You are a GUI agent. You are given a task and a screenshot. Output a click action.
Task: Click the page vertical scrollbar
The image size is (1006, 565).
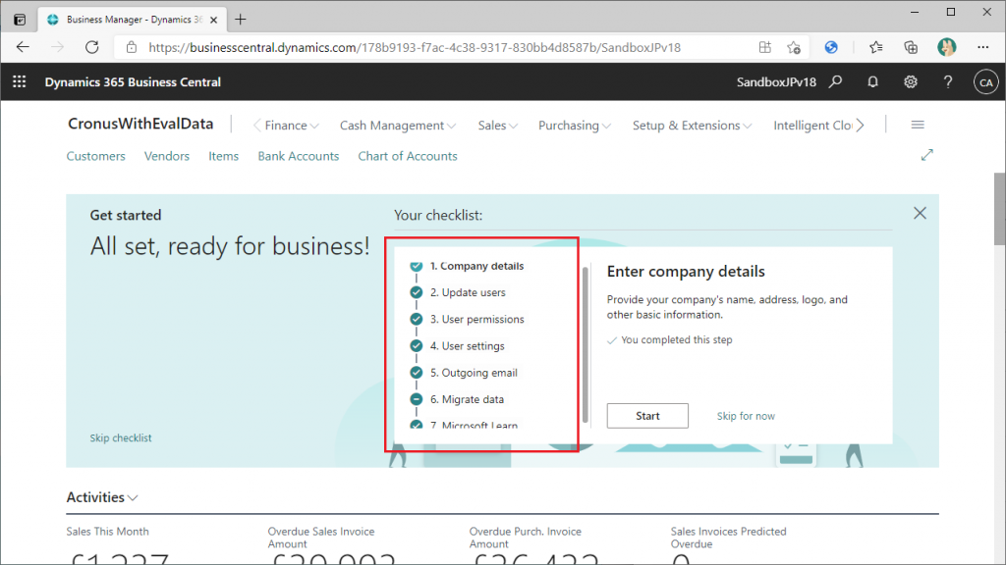[x=999, y=209]
